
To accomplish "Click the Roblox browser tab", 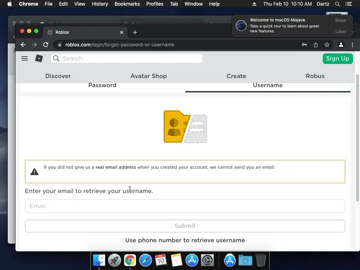I will tap(85, 32).
